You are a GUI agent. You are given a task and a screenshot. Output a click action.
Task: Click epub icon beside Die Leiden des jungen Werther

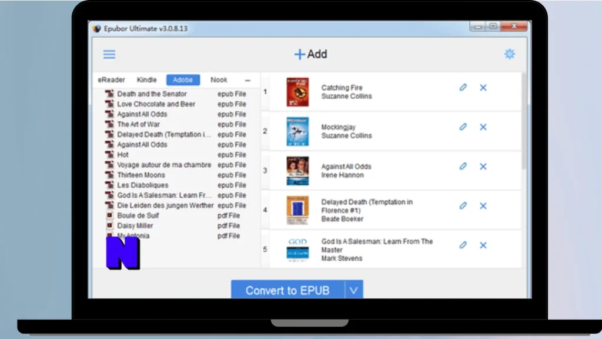109,205
